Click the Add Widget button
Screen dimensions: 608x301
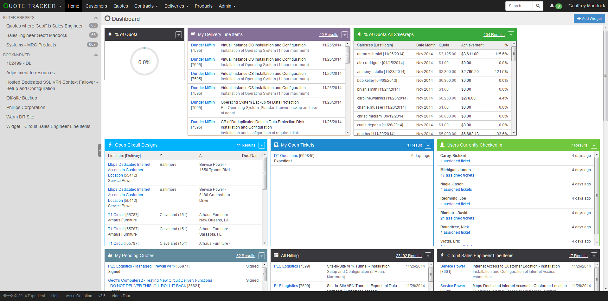(589, 19)
